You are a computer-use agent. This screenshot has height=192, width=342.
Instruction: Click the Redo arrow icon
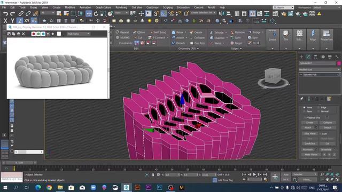tap(13, 14)
